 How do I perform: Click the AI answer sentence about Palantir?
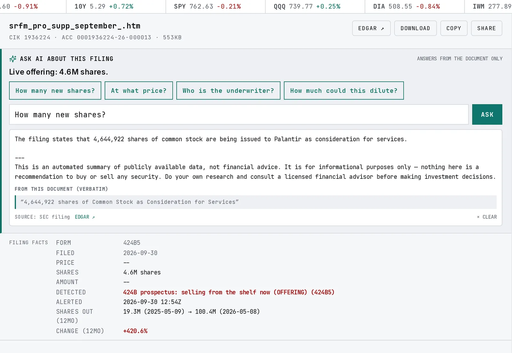[x=211, y=139]
